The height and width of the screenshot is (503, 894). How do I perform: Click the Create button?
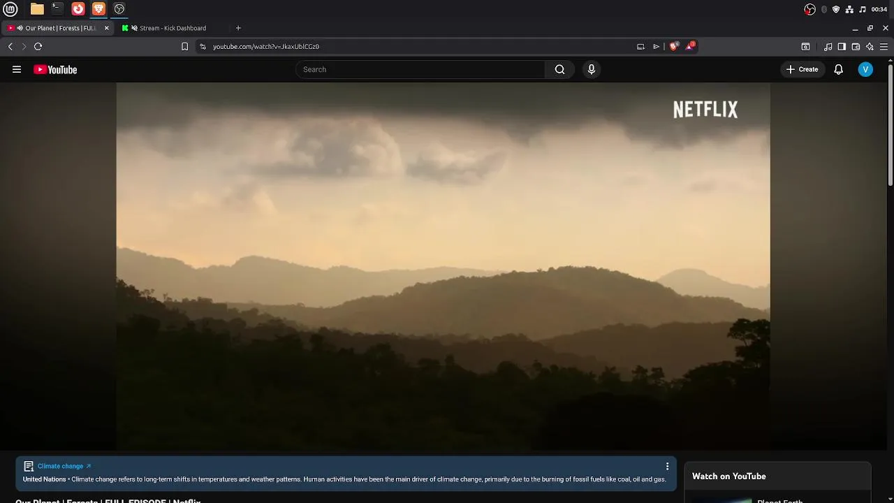click(802, 69)
